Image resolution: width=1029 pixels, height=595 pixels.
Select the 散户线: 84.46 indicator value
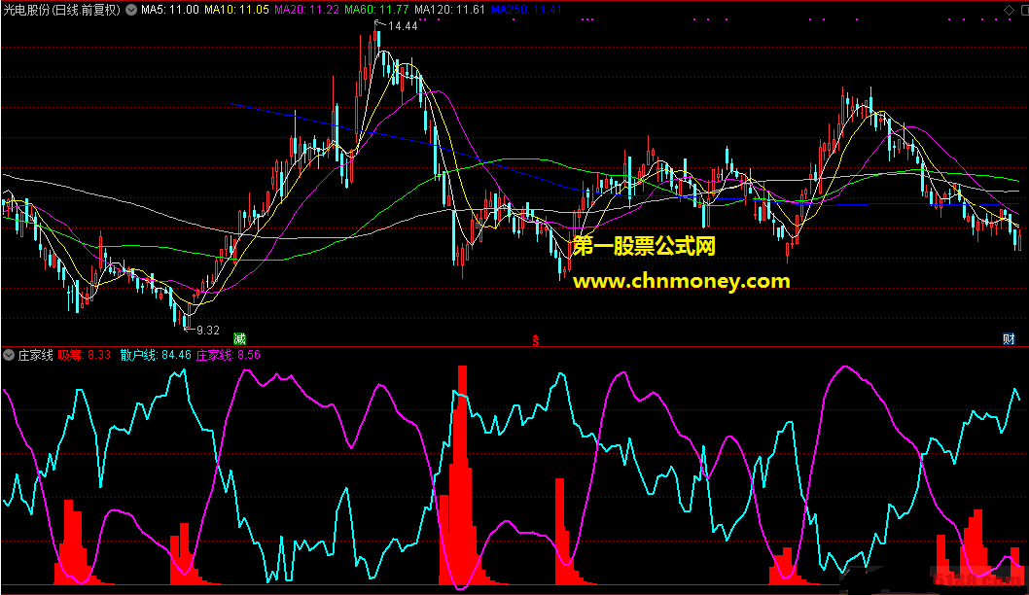[x=156, y=355]
